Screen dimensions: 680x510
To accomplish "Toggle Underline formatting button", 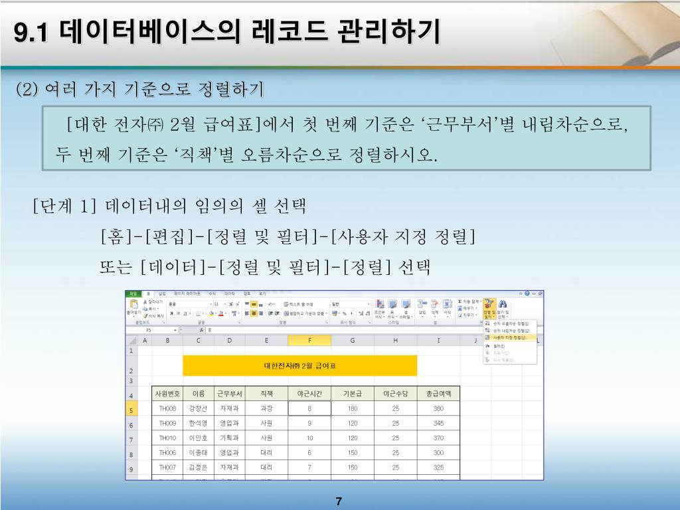I will click(185, 313).
